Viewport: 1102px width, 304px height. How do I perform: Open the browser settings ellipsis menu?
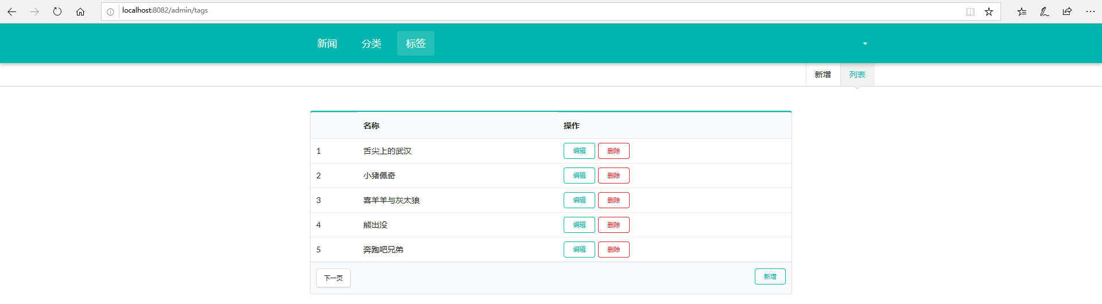tap(1091, 11)
